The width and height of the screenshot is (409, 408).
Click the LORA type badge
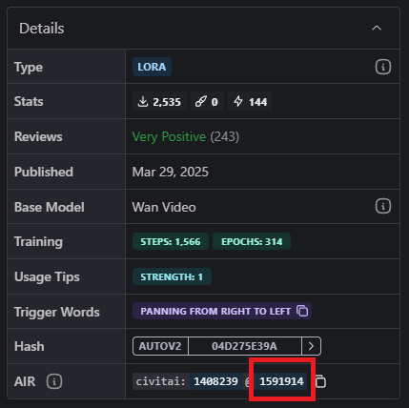152,67
